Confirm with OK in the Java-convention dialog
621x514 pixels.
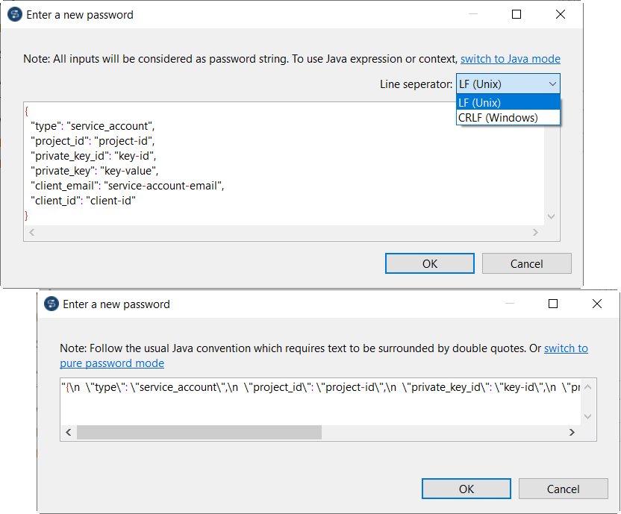(466, 489)
